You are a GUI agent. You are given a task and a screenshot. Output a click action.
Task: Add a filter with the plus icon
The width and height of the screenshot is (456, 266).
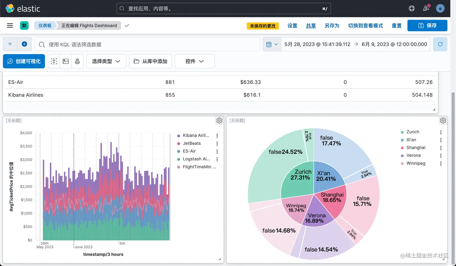coord(24,44)
